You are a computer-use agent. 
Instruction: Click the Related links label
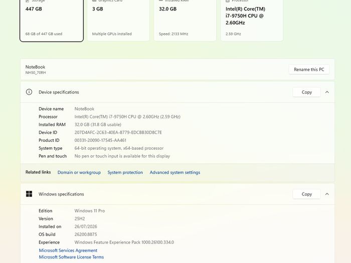point(38,172)
